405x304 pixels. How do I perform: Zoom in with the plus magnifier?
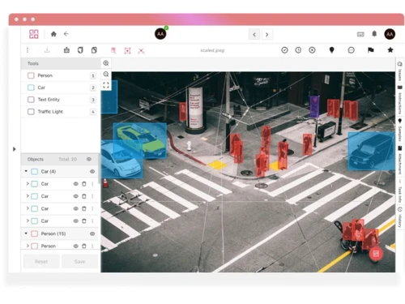click(106, 63)
